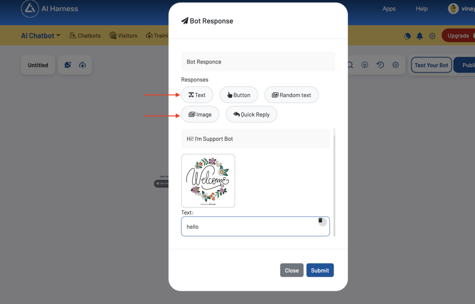Click the circular icon right of chat bubble icon
The width and height of the screenshot is (475, 304).
(x=83, y=65)
